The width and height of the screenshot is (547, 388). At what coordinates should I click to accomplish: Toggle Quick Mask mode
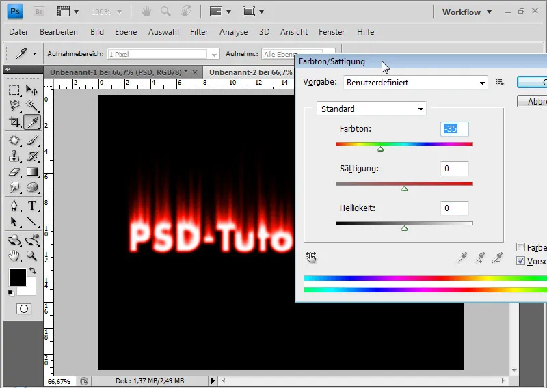[x=24, y=309]
